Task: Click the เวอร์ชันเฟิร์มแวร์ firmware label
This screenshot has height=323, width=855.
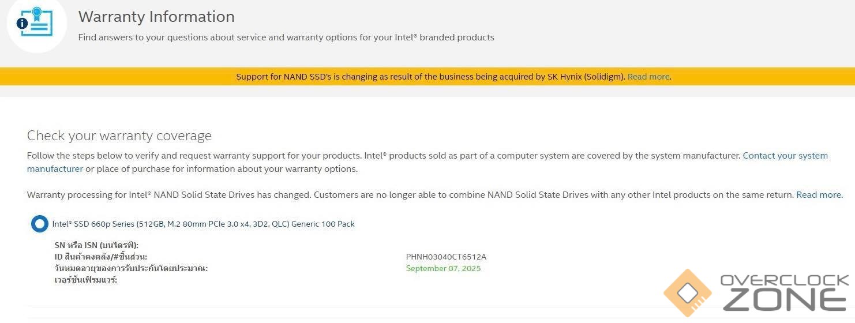Action: pos(86,280)
